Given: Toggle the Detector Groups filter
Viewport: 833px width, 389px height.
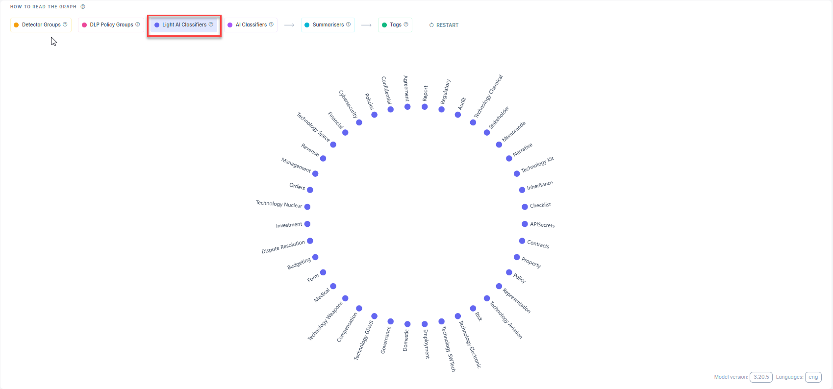Looking at the screenshot, I should point(38,25).
